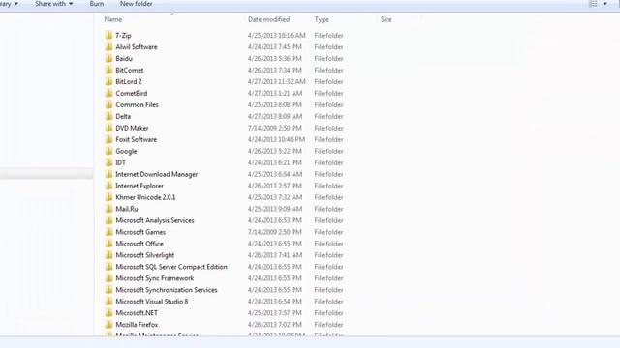
Task: Click the BitComet folder icon
Action: pyautogui.click(x=108, y=70)
